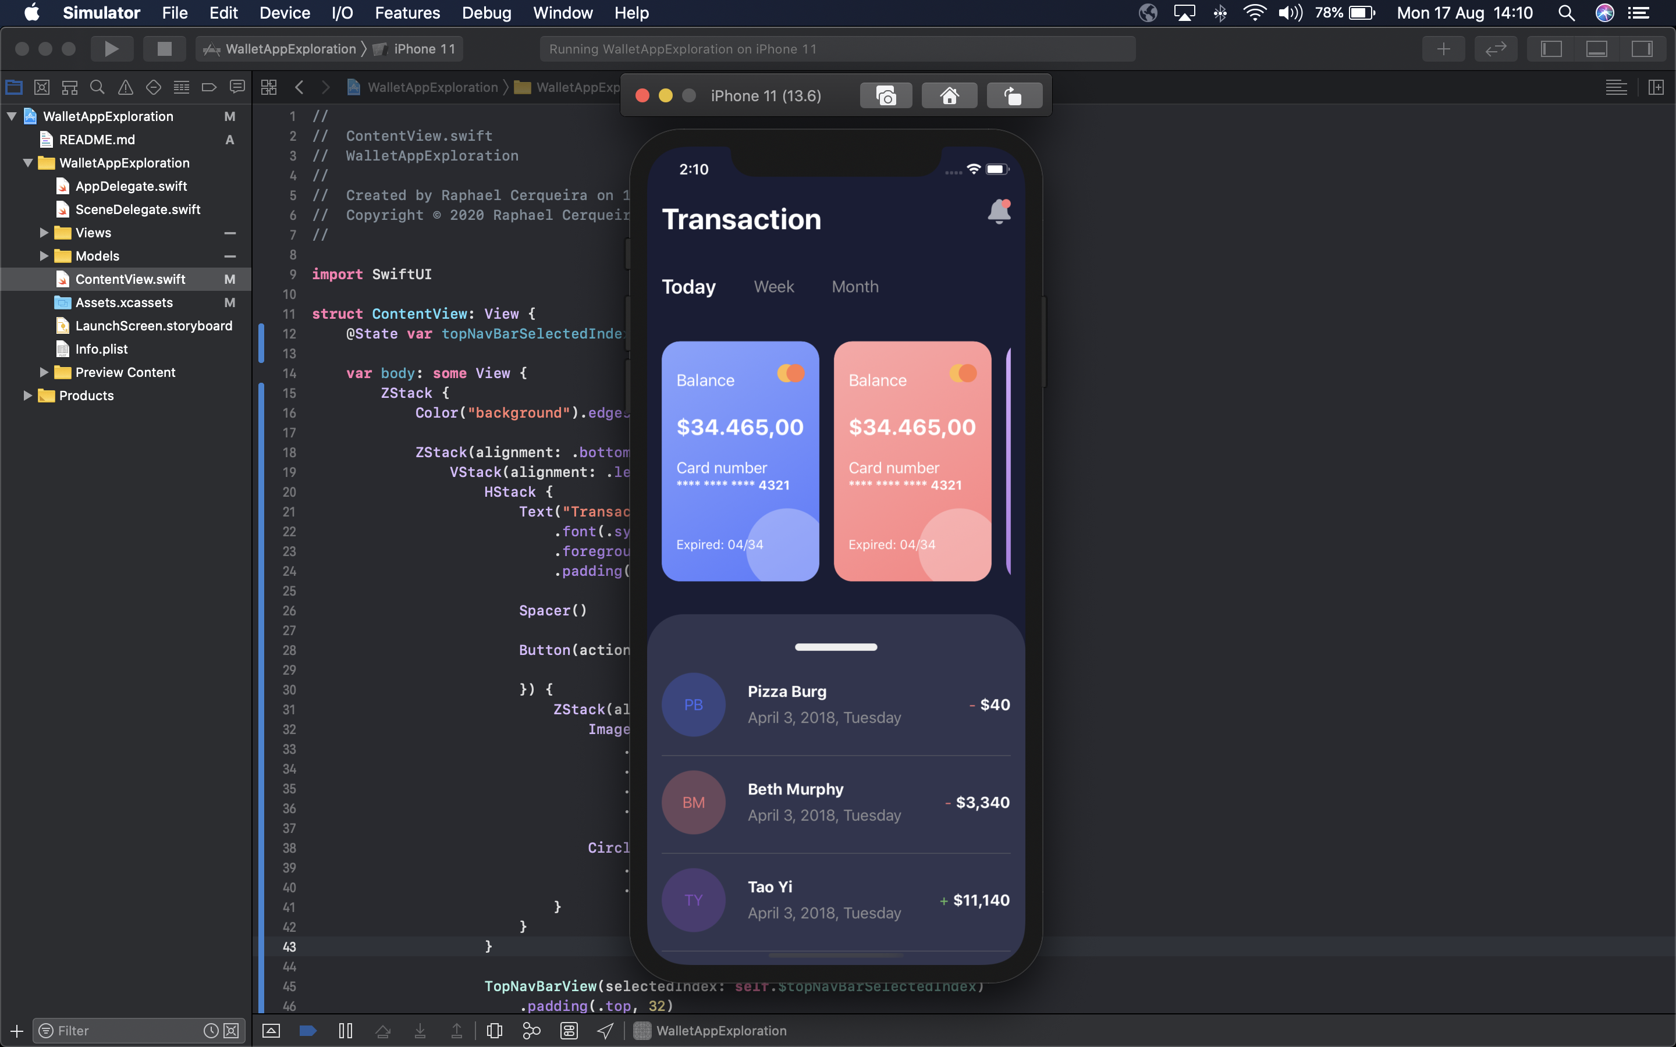Open the Test navigator diamond icon
This screenshot has height=1047, width=1676.
[153, 87]
